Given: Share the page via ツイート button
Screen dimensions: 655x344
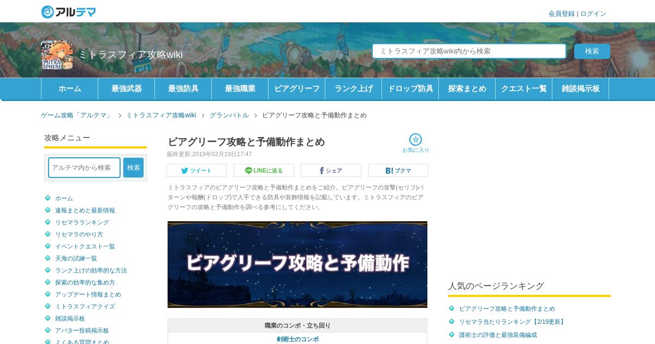Looking at the screenshot, I should pyautogui.click(x=196, y=170).
